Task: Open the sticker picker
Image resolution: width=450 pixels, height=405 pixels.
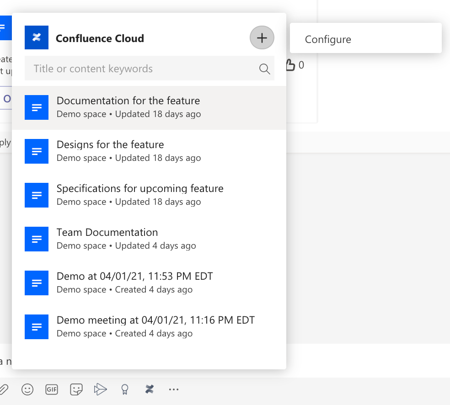Action: [76, 389]
